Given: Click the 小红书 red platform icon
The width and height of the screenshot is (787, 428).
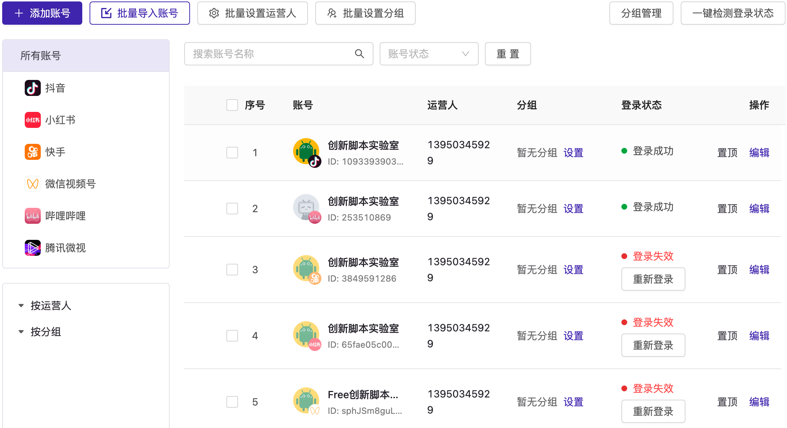Looking at the screenshot, I should (33, 120).
